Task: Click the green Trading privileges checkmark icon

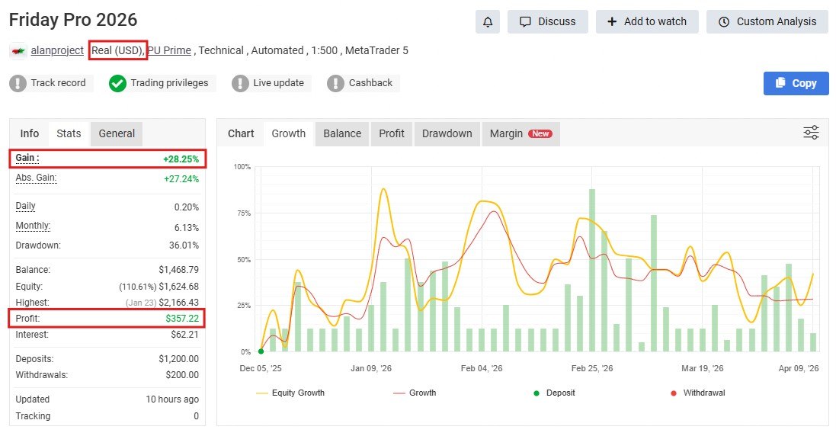Action: tap(117, 83)
